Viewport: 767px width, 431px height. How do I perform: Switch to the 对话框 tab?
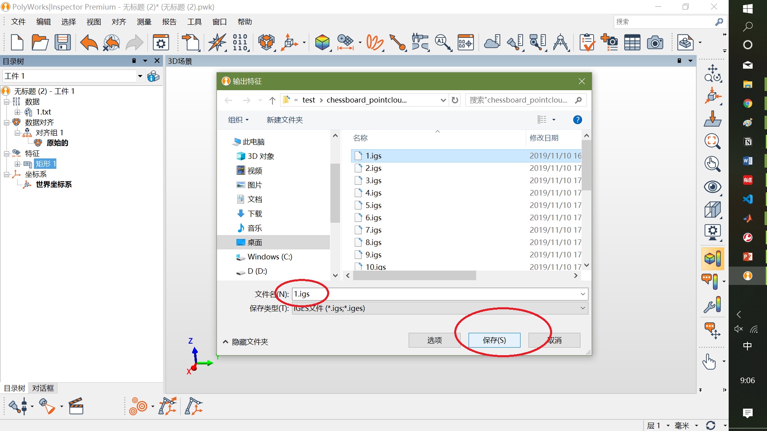[x=43, y=388]
